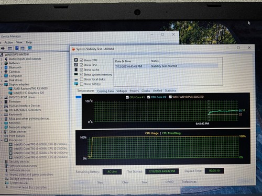Click the CPU chip icon beside Stress CPU
The image size is (262, 196).
tap(76, 60)
